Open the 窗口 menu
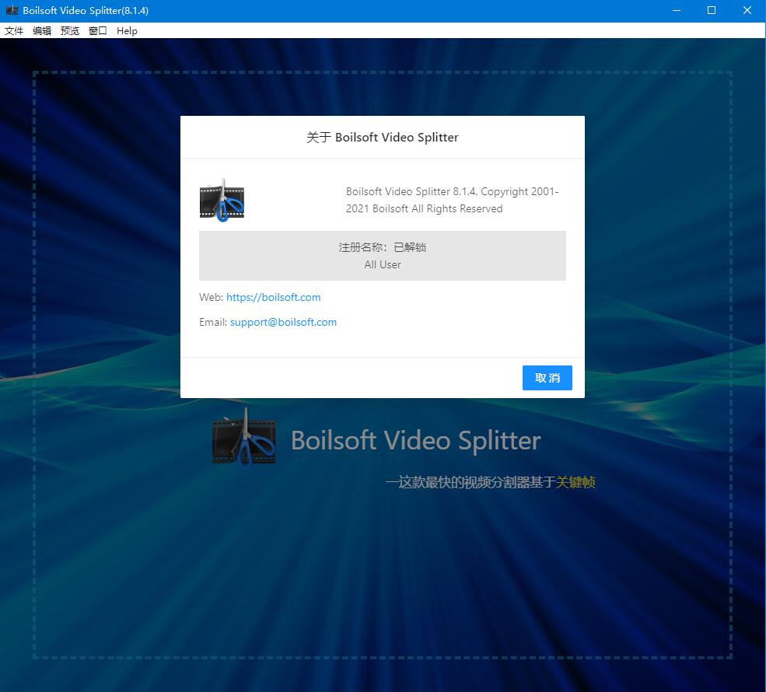The height and width of the screenshot is (692, 766). (x=98, y=31)
